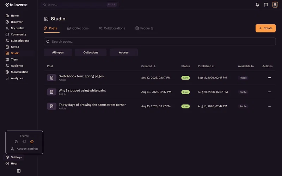282x176 pixels.
Task: Focus the top global search box
Action: pyautogui.click(x=80, y=5)
